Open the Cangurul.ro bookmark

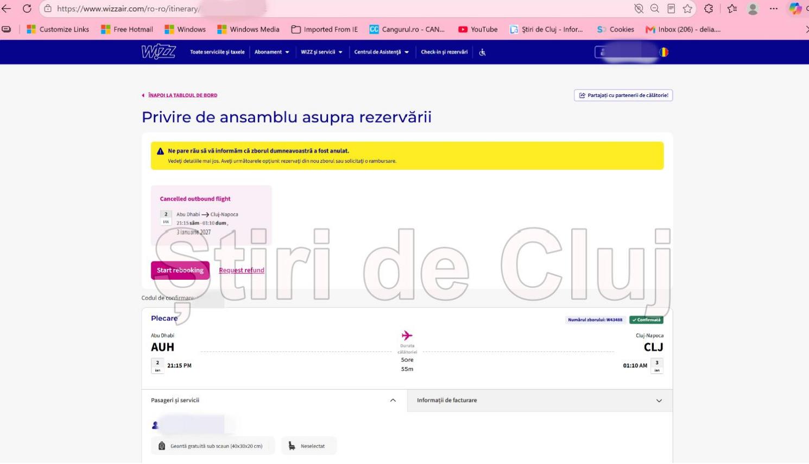click(407, 29)
